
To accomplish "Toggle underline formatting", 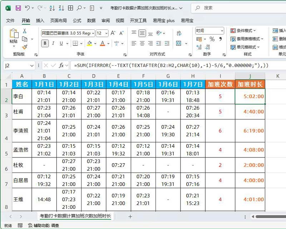I will tap(61, 43).
